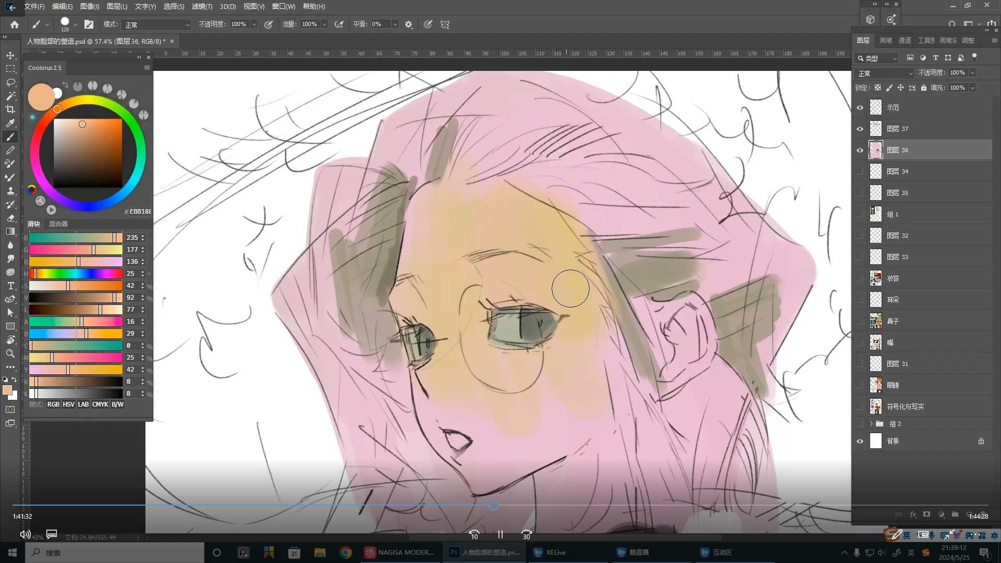Open brush settings gear icon
The image size is (1001, 563).
point(408,25)
